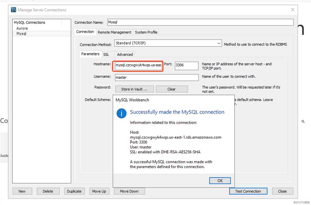
Task: Open the Connection Method dropdown
Action: pyautogui.click(x=168, y=43)
